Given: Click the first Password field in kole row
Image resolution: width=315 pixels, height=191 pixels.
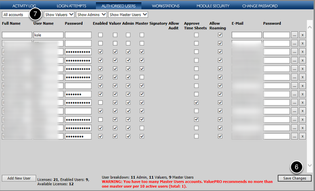Looking at the screenshot, I should coord(78,35).
